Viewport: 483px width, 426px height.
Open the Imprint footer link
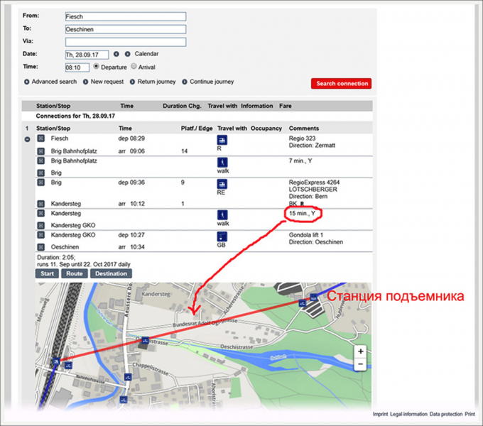[x=380, y=415]
